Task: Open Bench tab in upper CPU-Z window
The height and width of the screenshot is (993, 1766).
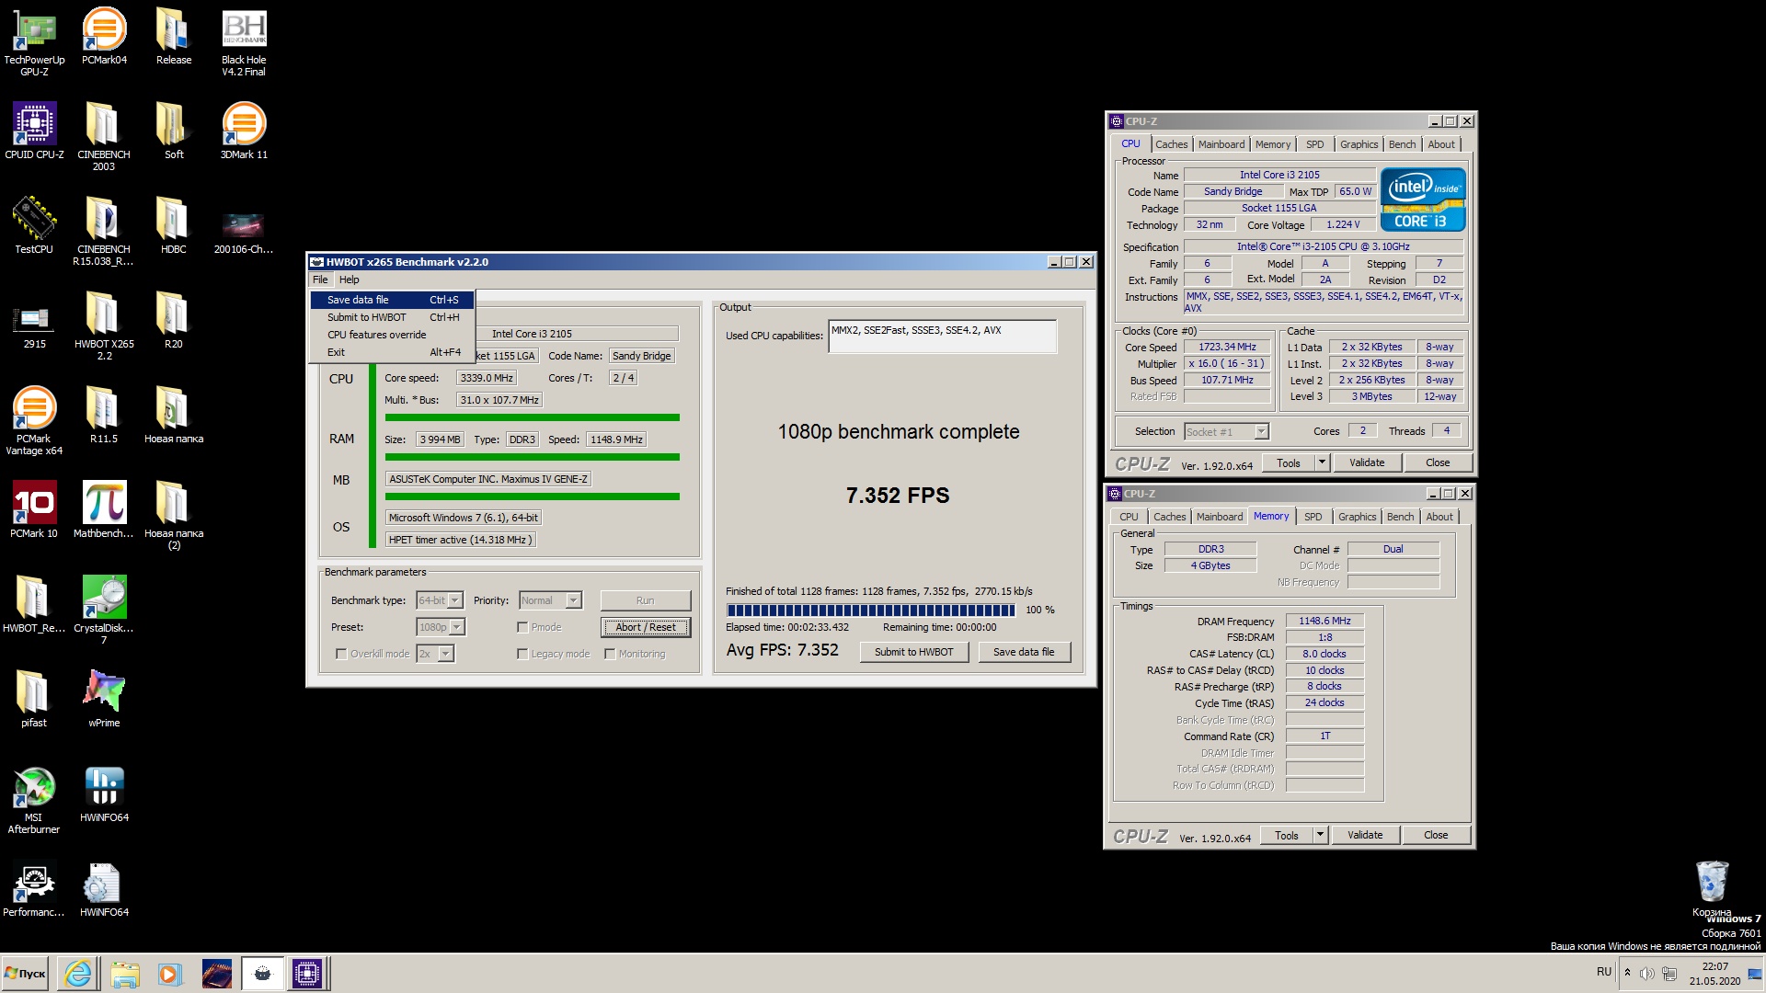Action: click(x=1402, y=144)
